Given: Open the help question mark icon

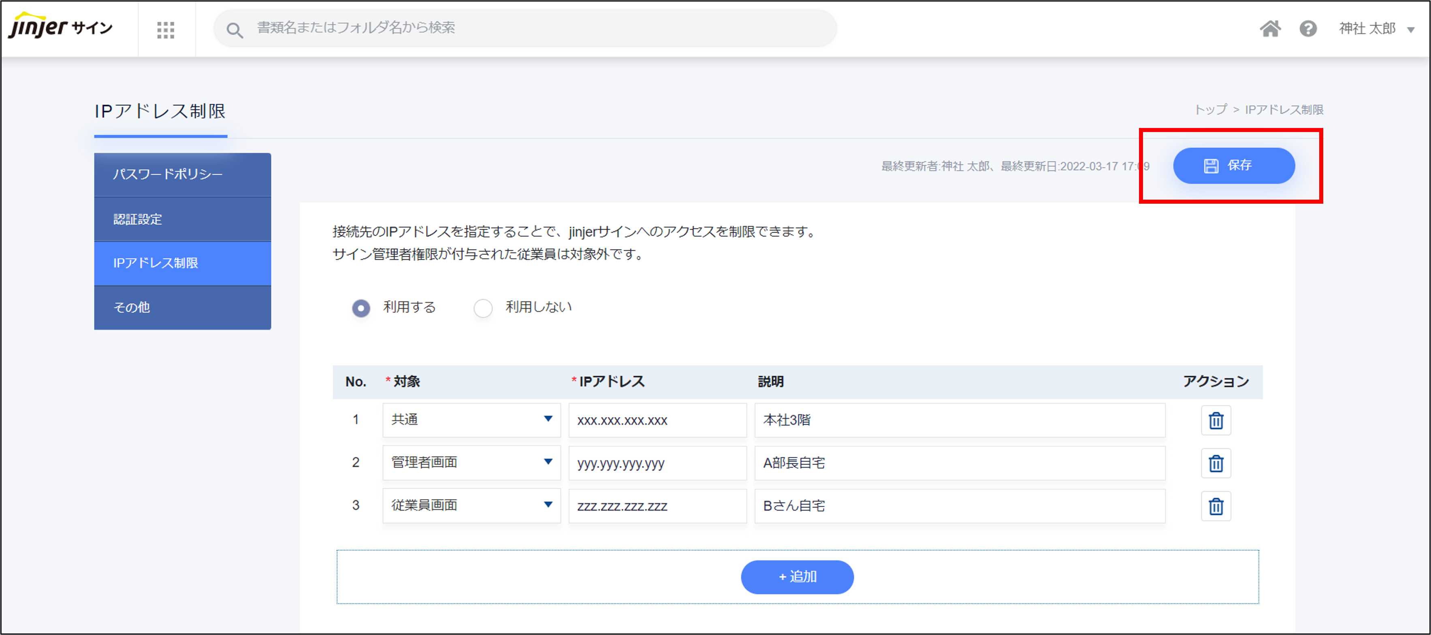Looking at the screenshot, I should [x=1308, y=28].
